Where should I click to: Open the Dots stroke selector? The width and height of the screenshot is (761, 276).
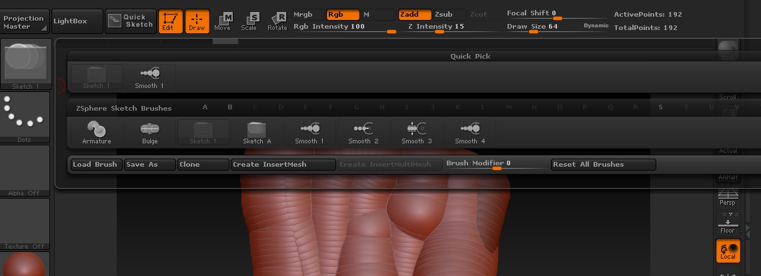tap(25, 117)
